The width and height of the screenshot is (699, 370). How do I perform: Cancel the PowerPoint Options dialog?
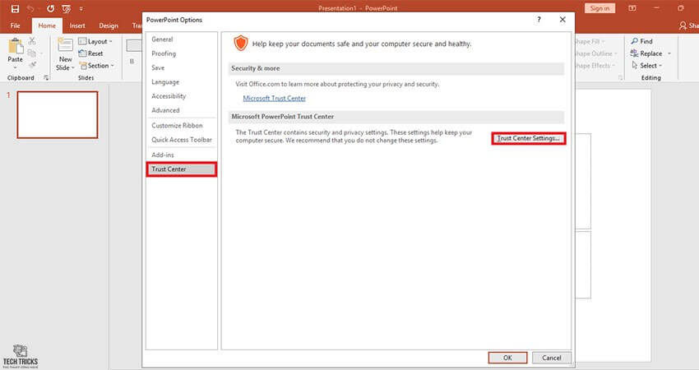click(x=552, y=358)
